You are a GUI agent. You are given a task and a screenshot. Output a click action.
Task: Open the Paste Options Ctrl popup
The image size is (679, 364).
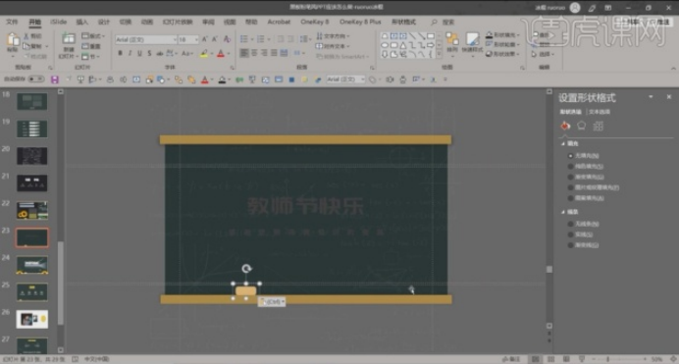[272, 301]
